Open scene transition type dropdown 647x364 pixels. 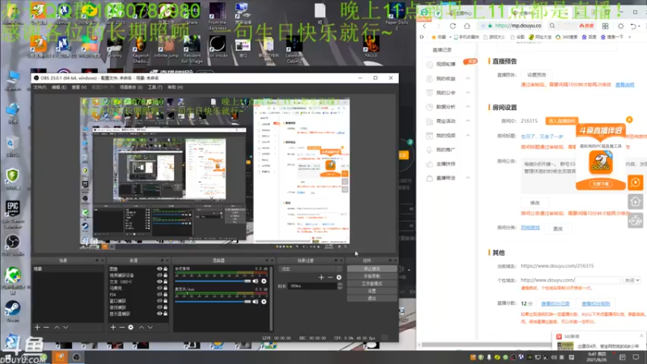pyautogui.click(x=311, y=269)
